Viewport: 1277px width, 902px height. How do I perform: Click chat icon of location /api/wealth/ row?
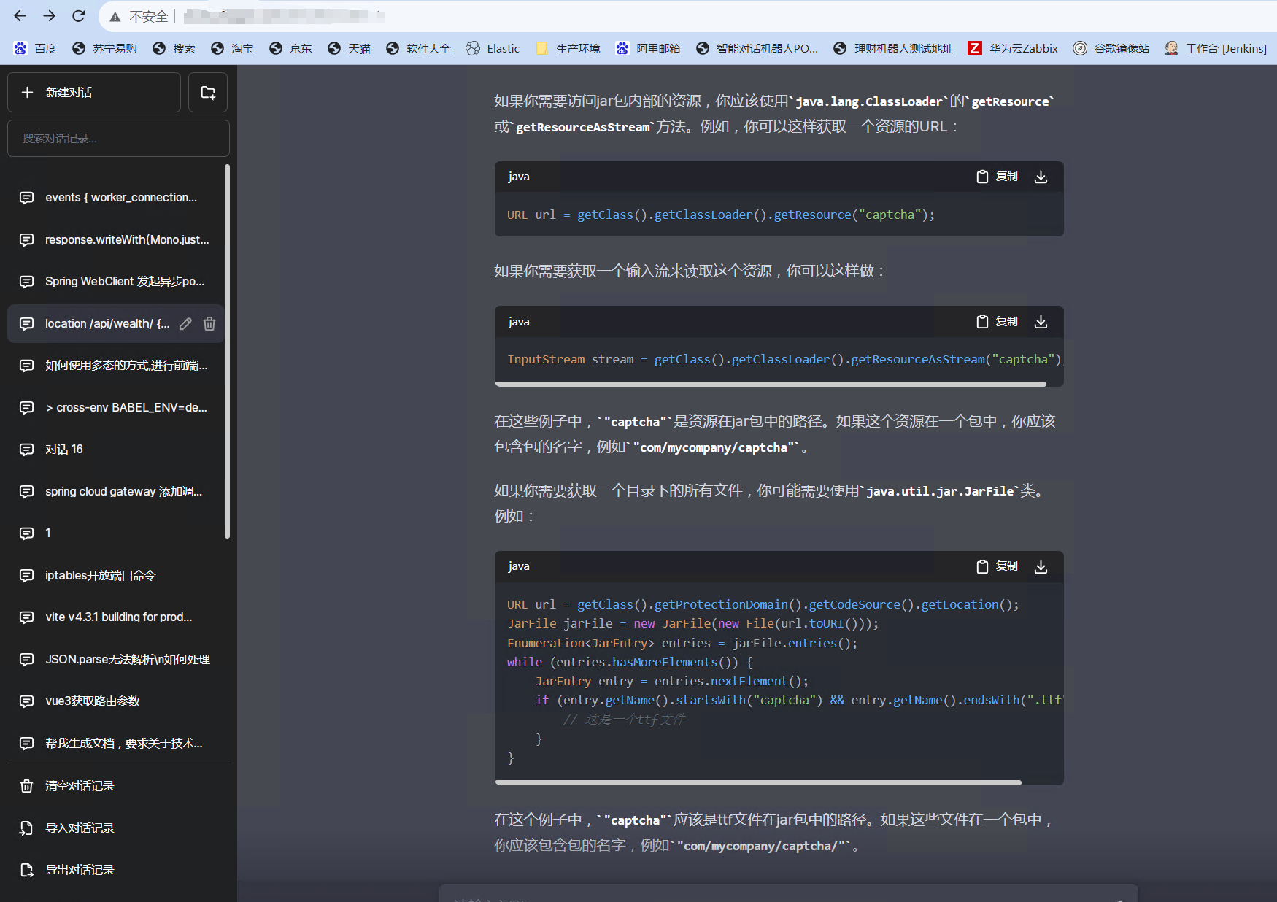click(27, 324)
